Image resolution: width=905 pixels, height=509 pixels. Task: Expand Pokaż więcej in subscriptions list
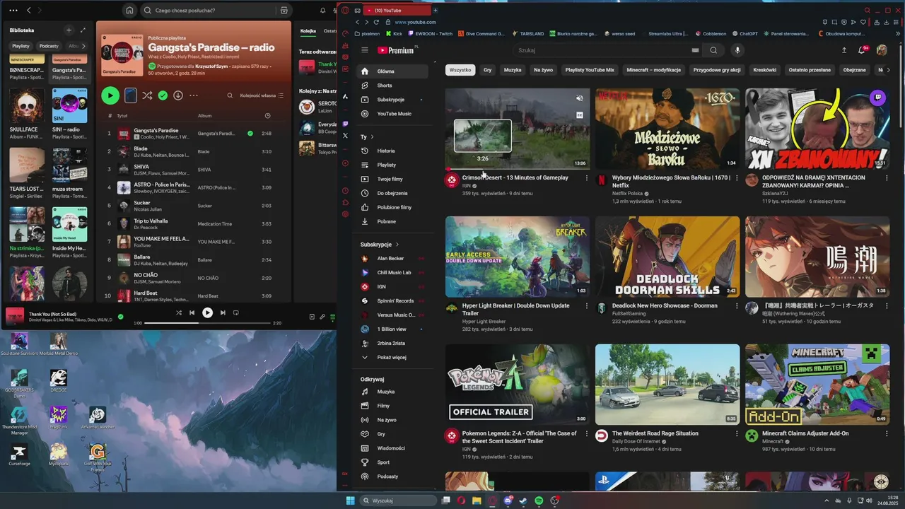(393, 358)
